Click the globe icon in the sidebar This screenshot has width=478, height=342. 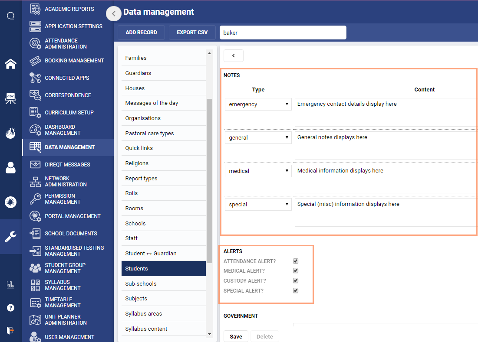point(10,202)
